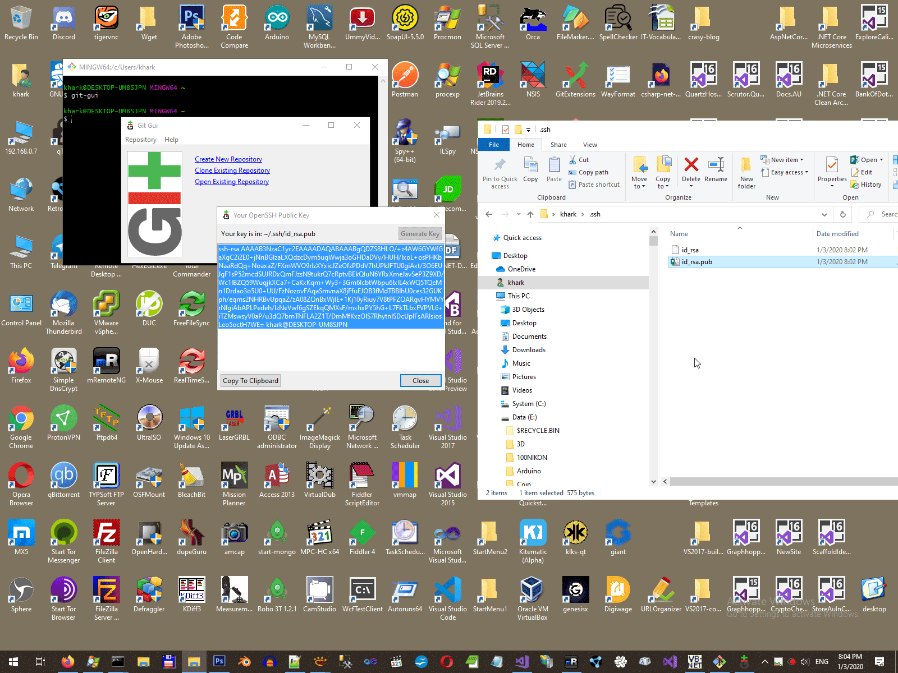Sort files by the Date modified column
This screenshot has width=898, height=673.
coord(837,234)
